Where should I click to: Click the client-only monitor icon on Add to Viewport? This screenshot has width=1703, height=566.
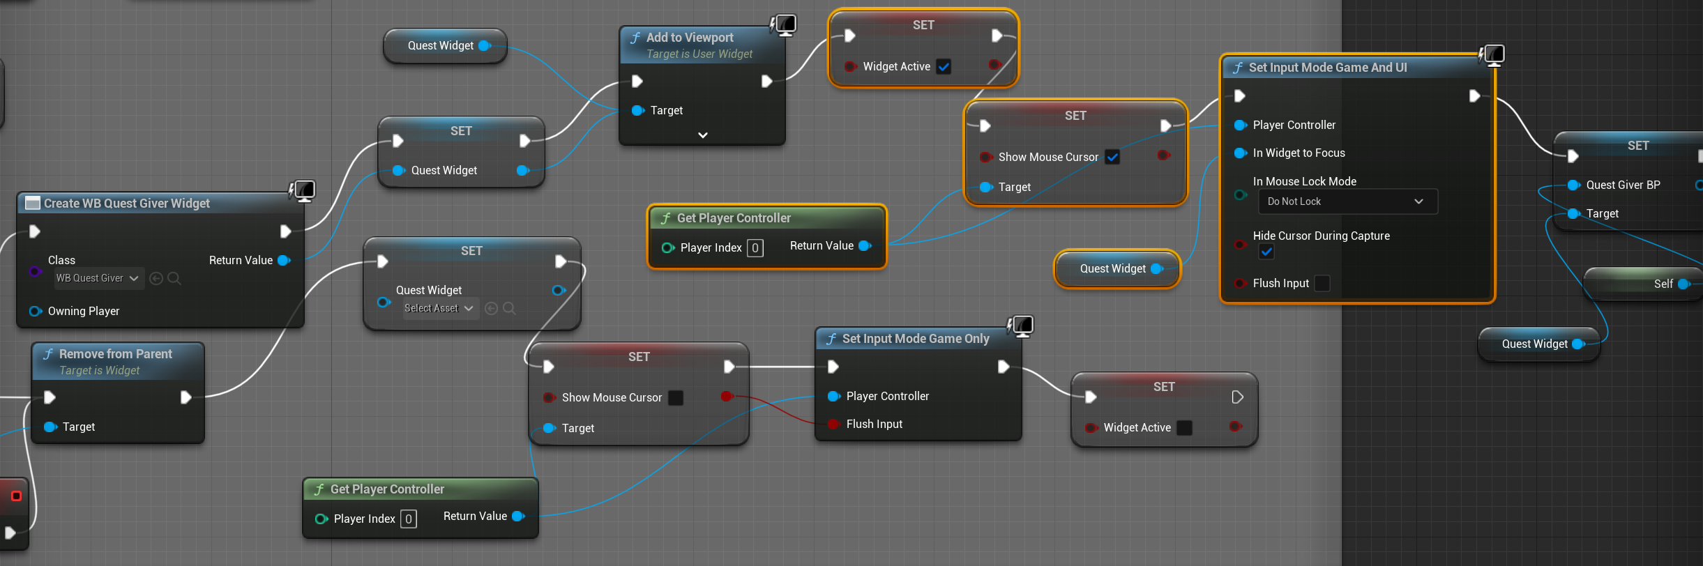click(x=785, y=25)
